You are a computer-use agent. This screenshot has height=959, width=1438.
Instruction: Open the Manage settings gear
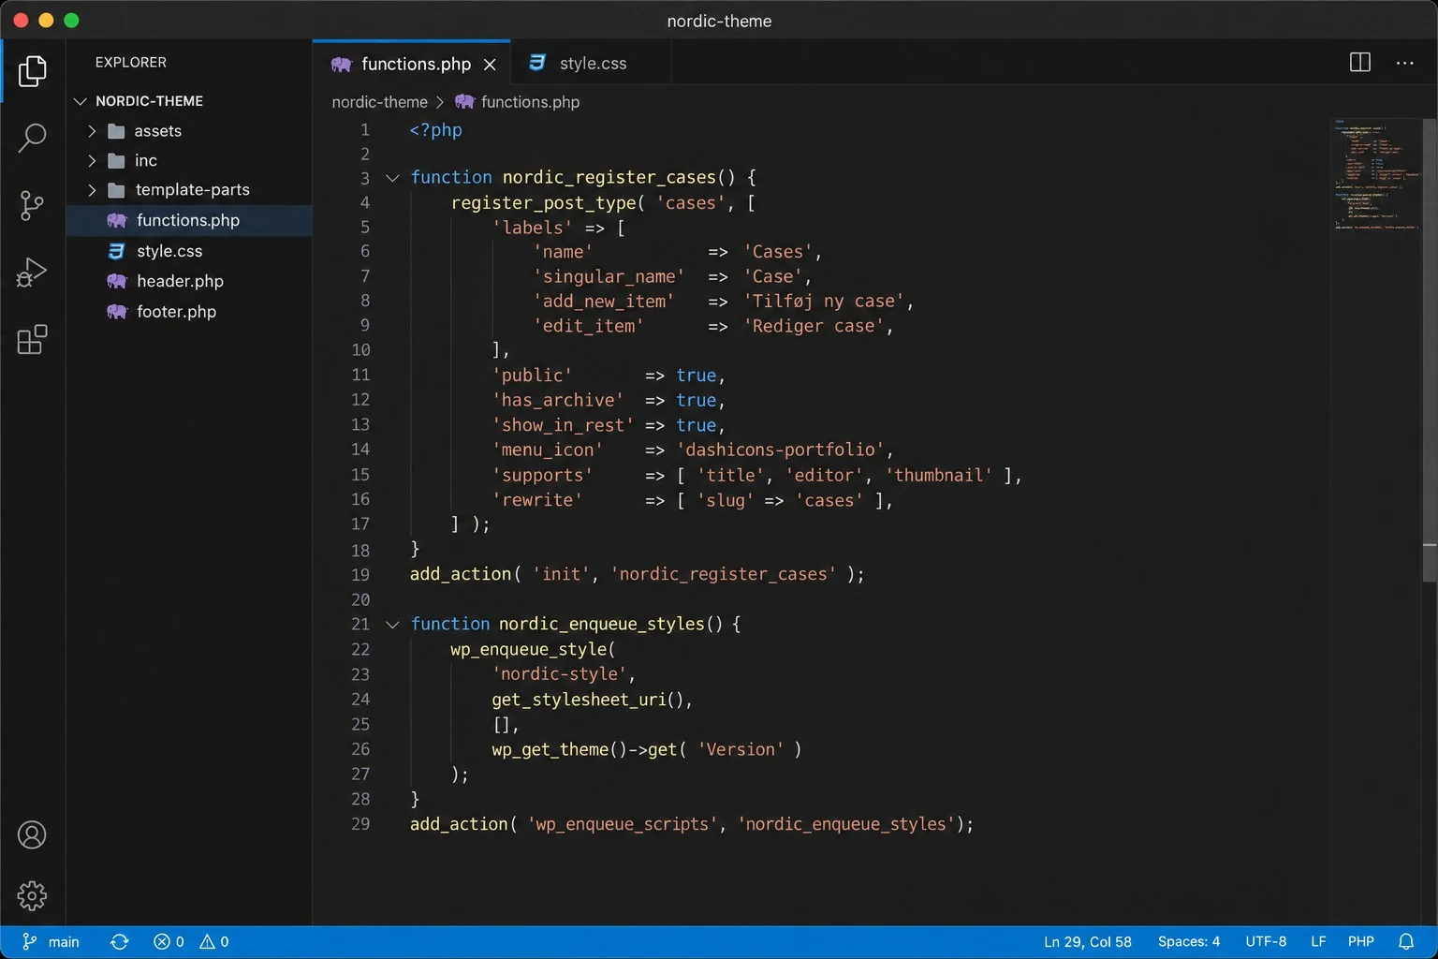pos(32,896)
